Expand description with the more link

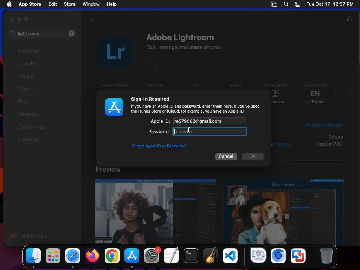click(283, 144)
